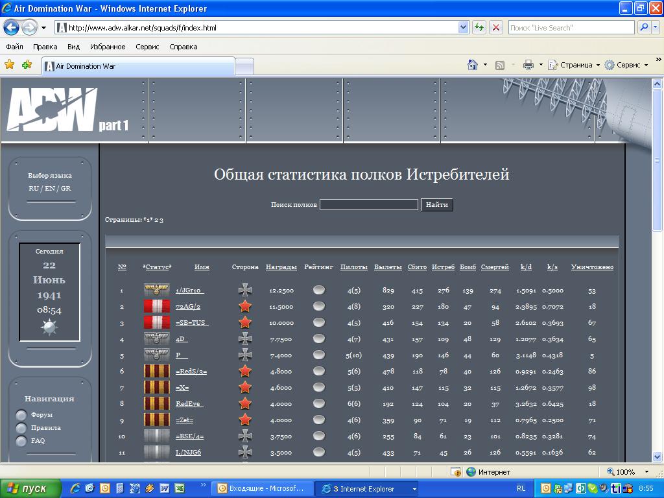The image size is (664, 498).
Task: Click the red star for 72AG/2
Action: [245, 307]
